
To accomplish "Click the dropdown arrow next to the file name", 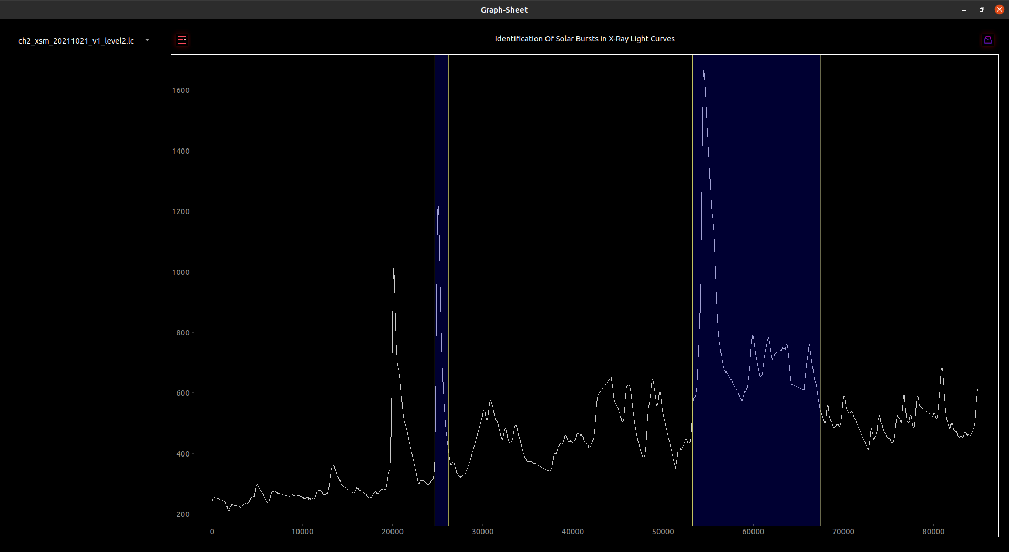I will click(147, 40).
